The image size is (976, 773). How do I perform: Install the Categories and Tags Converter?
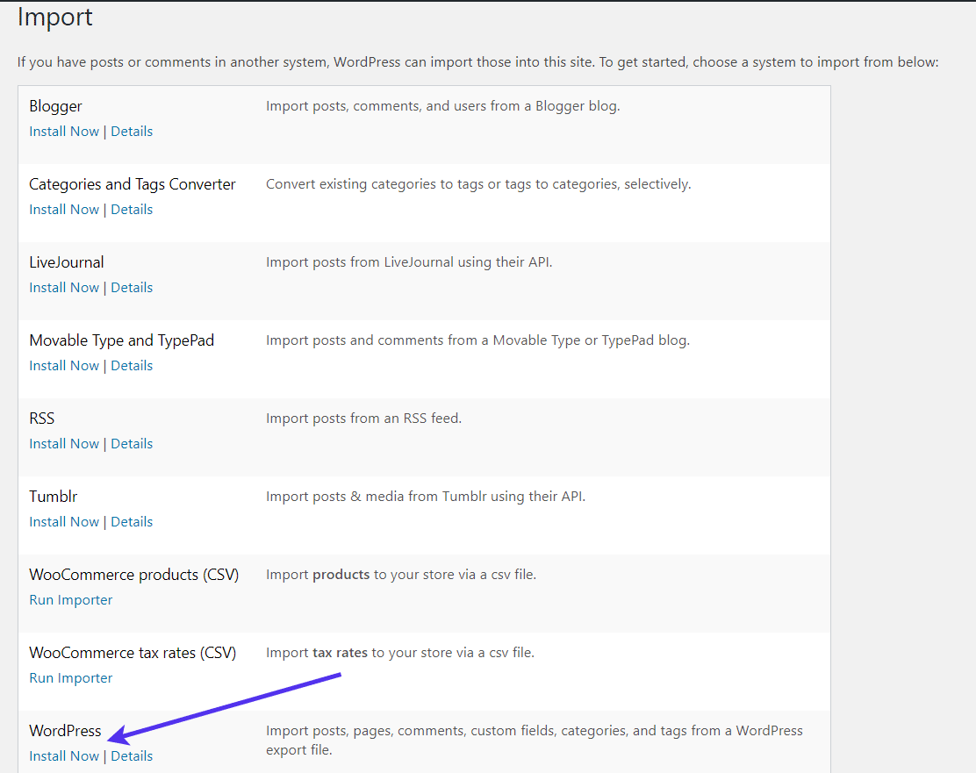(x=63, y=209)
